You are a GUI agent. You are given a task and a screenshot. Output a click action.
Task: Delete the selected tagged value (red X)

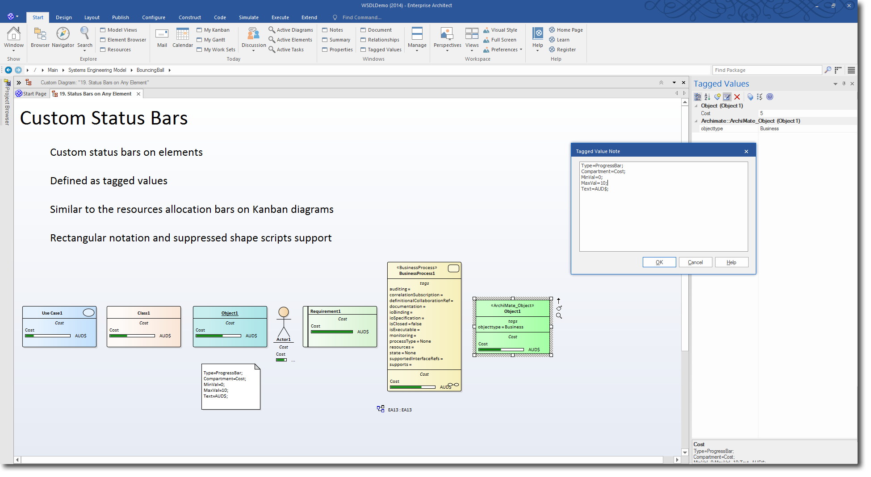coord(737,97)
